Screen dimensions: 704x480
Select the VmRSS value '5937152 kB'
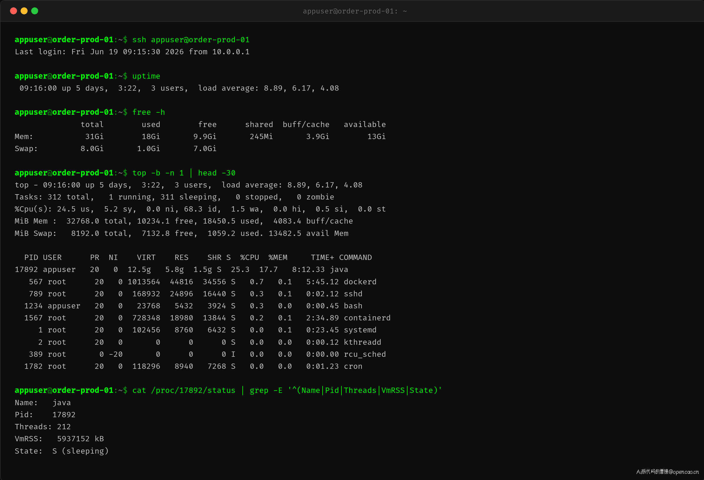pyautogui.click(x=81, y=439)
